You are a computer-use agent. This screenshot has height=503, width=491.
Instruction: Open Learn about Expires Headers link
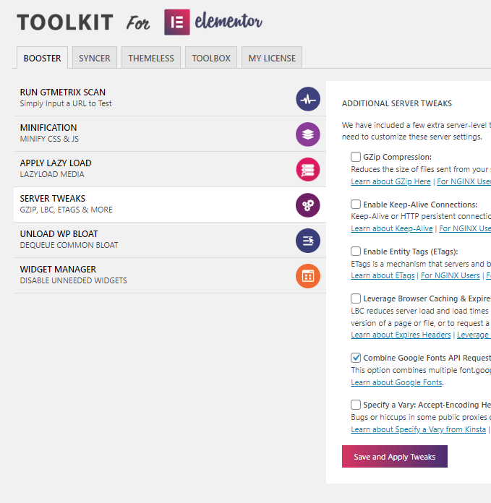pos(401,335)
